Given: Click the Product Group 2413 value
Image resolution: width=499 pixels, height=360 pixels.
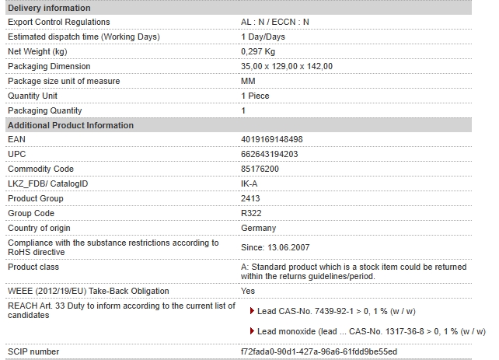Looking at the screenshot, I should tap(250, 198).
